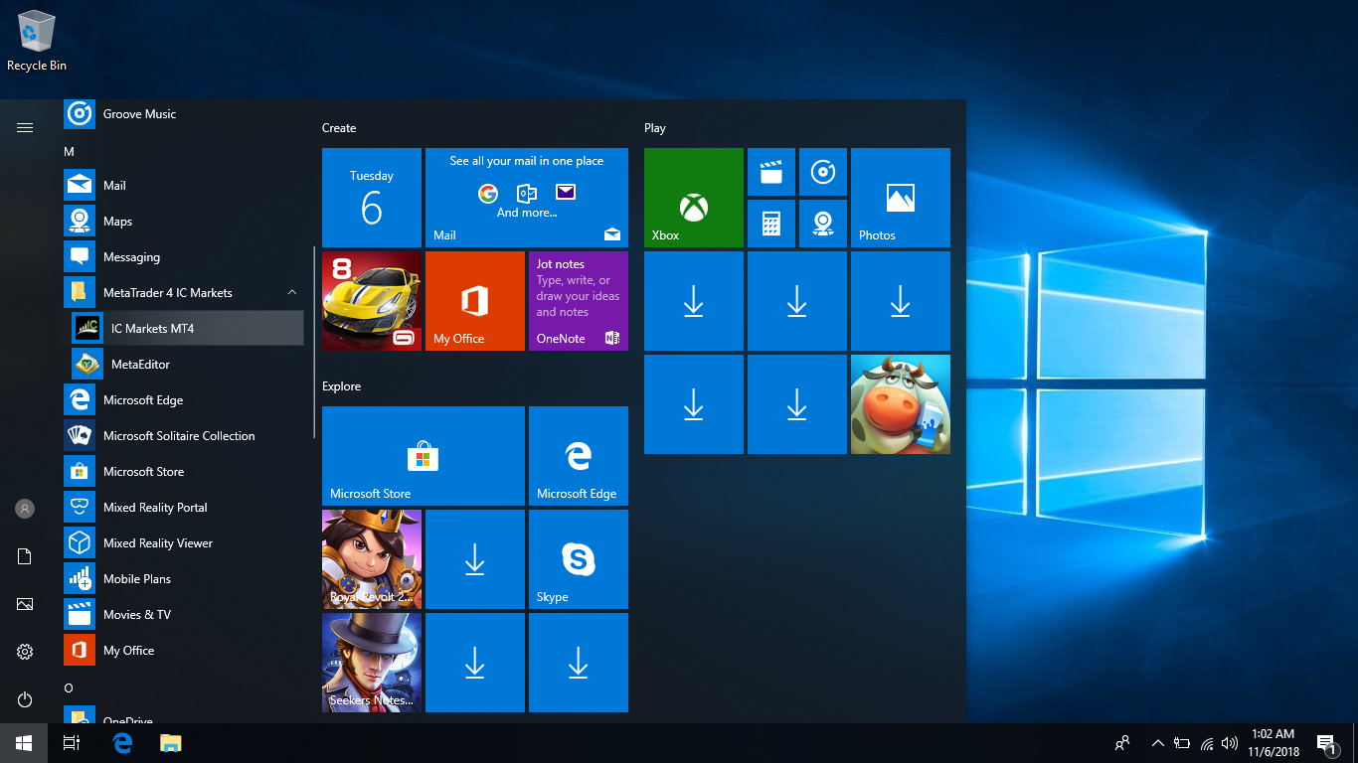This screenshot has height=763, width=1358.
Task: Open the People icon in taskbar
Action: click(1122, 743)
